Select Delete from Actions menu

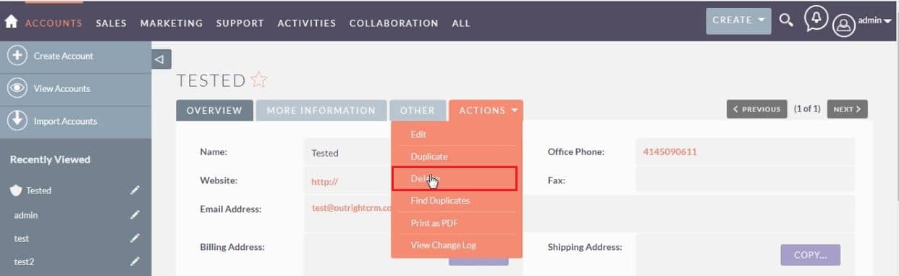point(455,179)
